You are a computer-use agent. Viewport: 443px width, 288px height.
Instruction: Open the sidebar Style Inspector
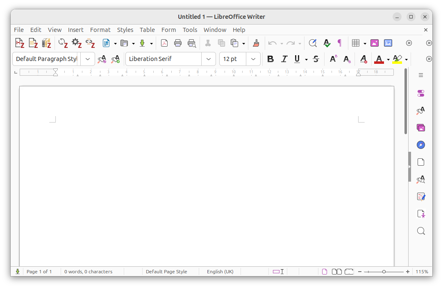click(x=421, y=180)
